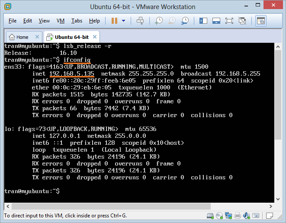Click the vertical scrollbar up arrow

pos(278,47)
